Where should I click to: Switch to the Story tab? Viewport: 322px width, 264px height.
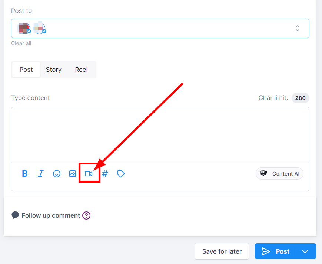[54, 70]
